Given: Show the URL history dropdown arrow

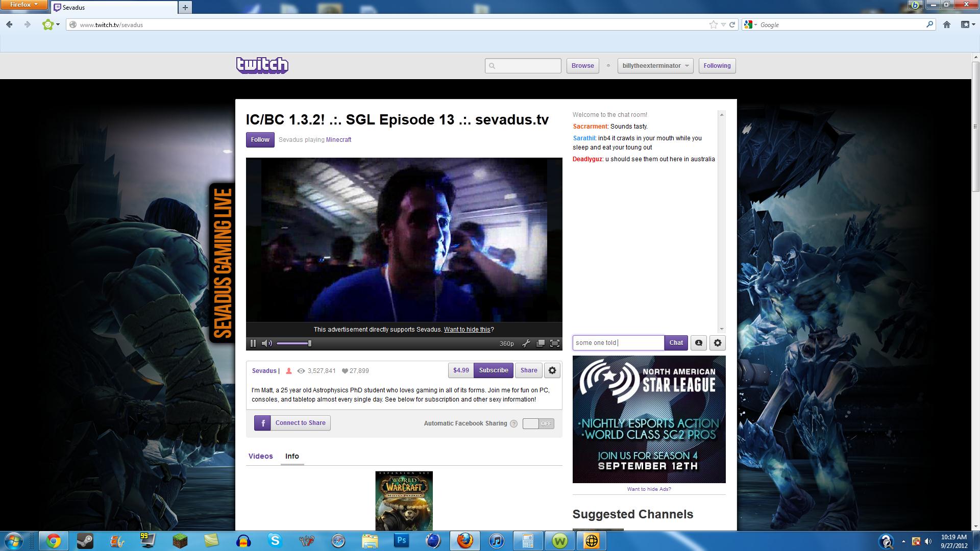Looking at the screenshot, I should 723,24.
